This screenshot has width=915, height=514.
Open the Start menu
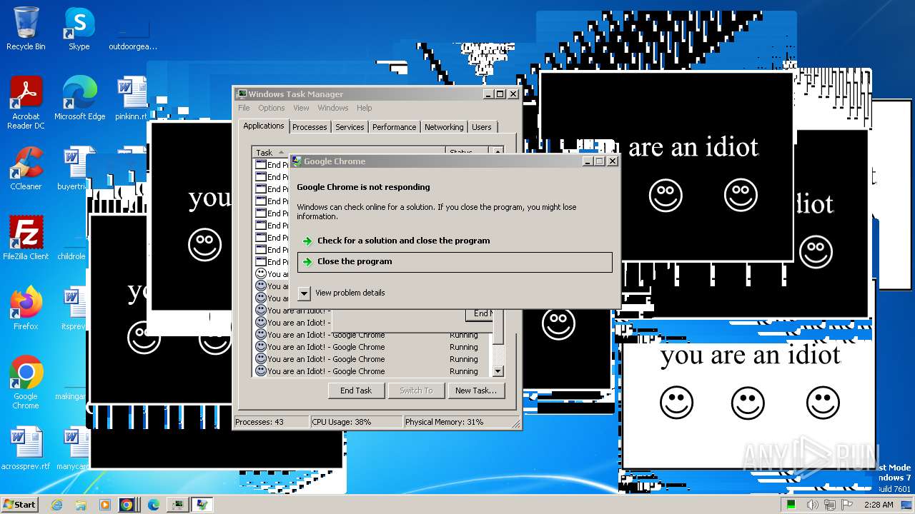20,505
